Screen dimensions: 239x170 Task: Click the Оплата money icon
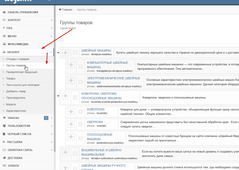pos(4,166)
